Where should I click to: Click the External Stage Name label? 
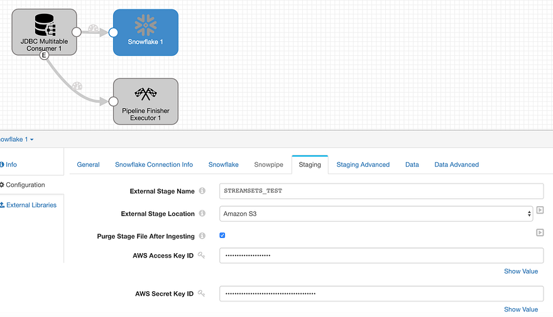pyautogui.click(x=162, y=191)
